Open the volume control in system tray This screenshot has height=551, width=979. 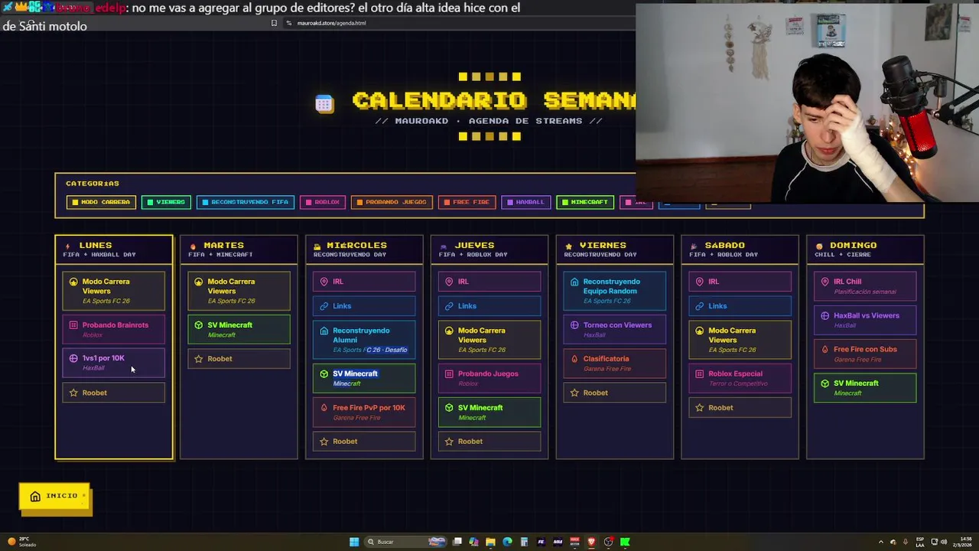pyautogui.click(x=944, y=542)
